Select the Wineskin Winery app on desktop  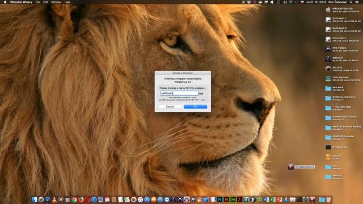[x=291, y=167]
